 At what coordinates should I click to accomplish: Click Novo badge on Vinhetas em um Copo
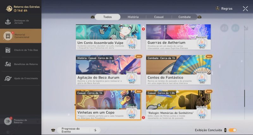139,91
